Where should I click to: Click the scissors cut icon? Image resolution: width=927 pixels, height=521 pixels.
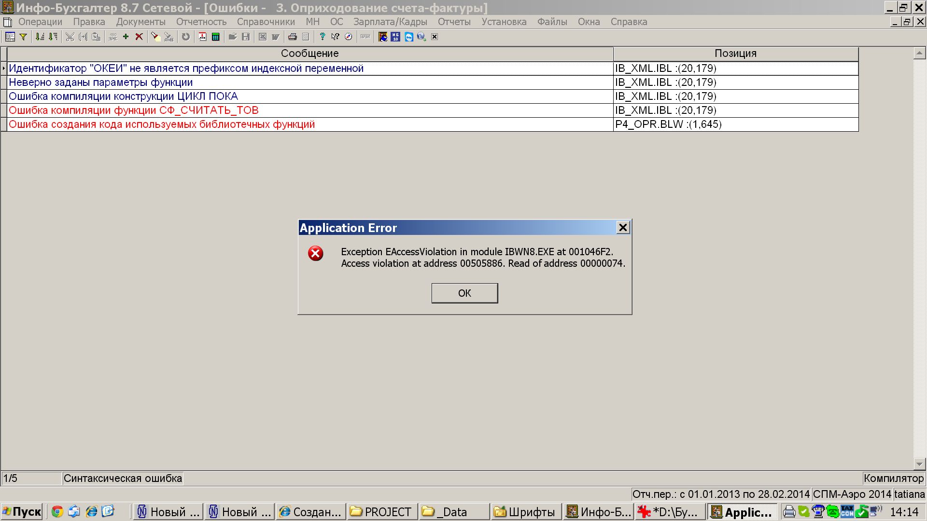[x=70, y=37]
